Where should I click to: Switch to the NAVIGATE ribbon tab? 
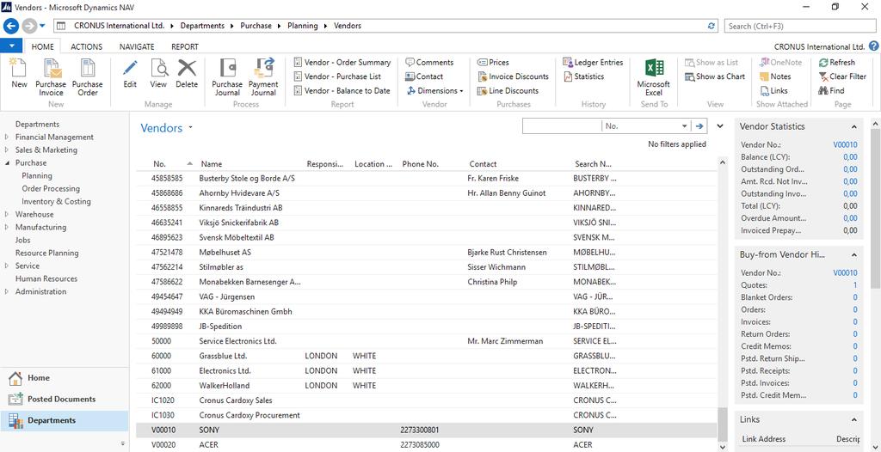[x=137, y=46]
